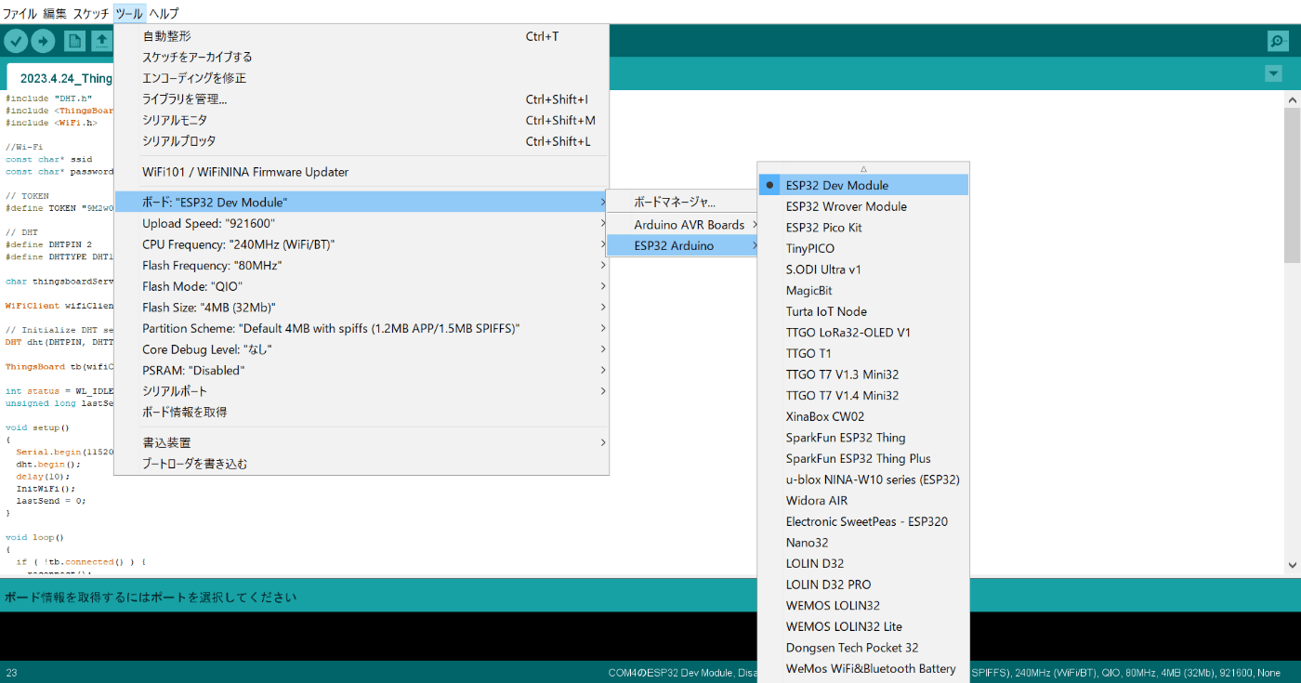Expand Partition Scheme submenu
The height and width of the screenshot is (683, 1301).
[361, 328]
